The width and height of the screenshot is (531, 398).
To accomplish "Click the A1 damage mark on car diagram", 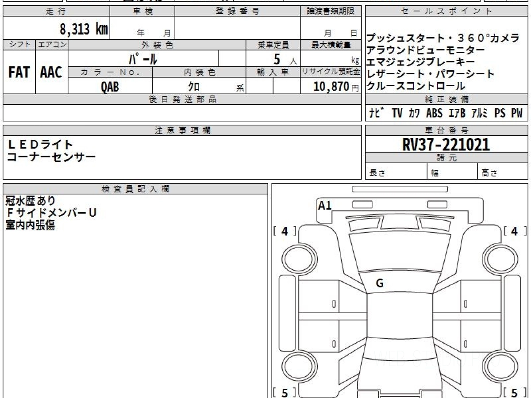I will pos(325,205).
